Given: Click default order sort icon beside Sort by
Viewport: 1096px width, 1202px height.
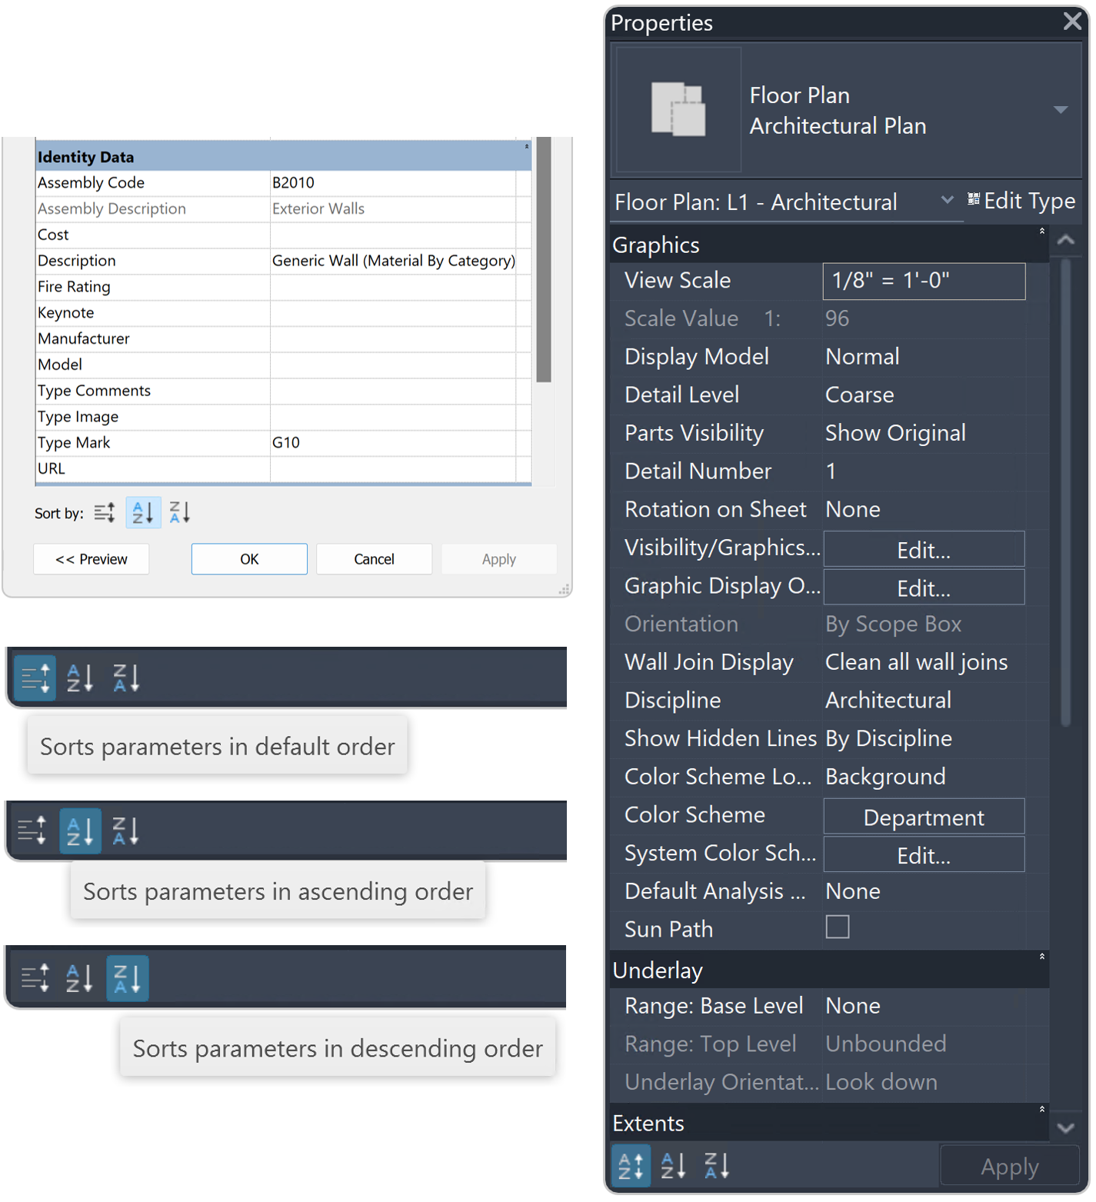Looking at the screenshot, I should point(105,512).
